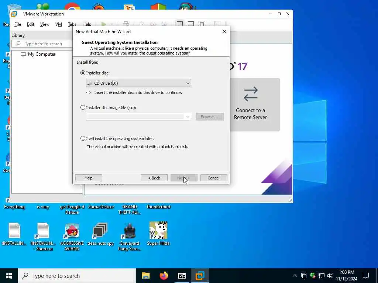Image resolution: width=378 pixels, height=283 pixels.
Task: Open the Windows Start menu
Action: [x=9, y=276]
